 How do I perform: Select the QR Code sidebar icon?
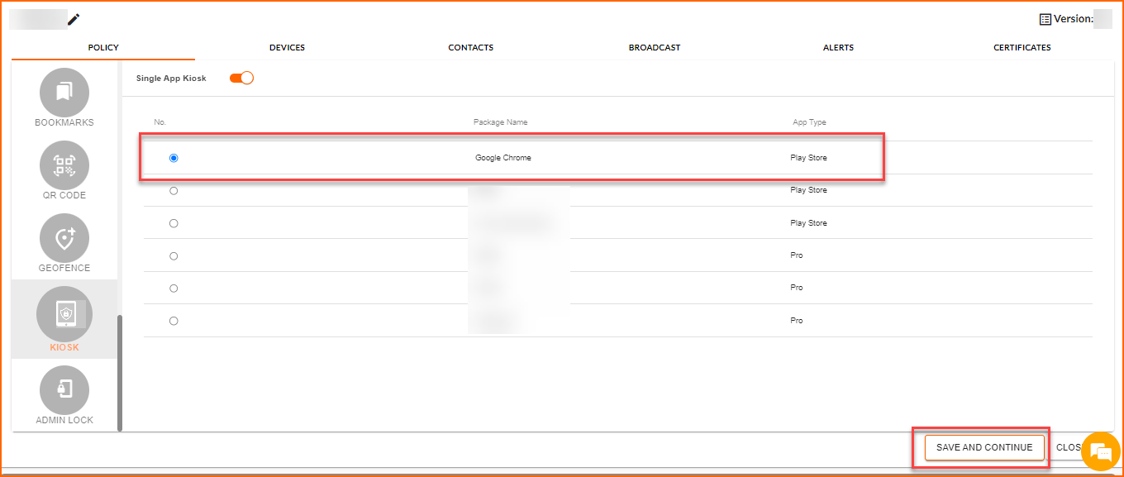(x=64, y=165)
